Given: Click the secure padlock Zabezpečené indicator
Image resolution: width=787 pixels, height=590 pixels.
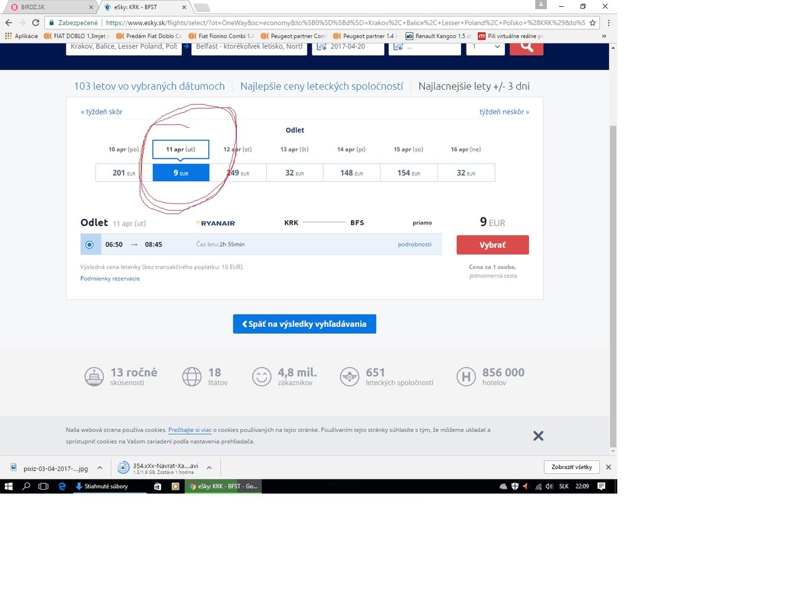Looking at the screenshot, I should tap(73, 23).
